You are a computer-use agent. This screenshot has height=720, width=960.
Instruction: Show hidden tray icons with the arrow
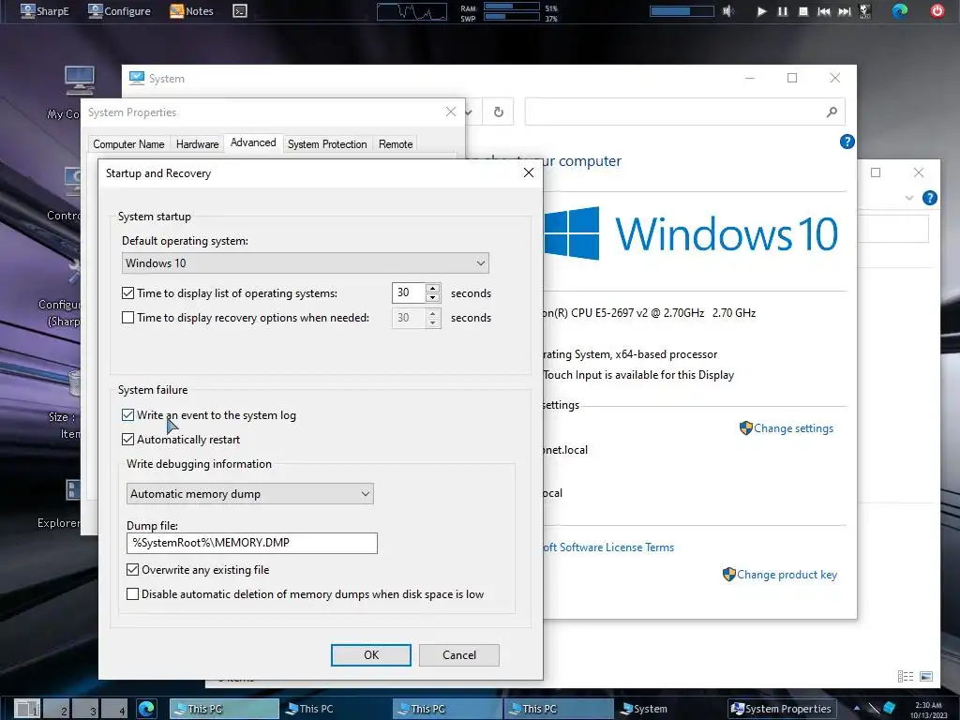click(x=857, y=709)
